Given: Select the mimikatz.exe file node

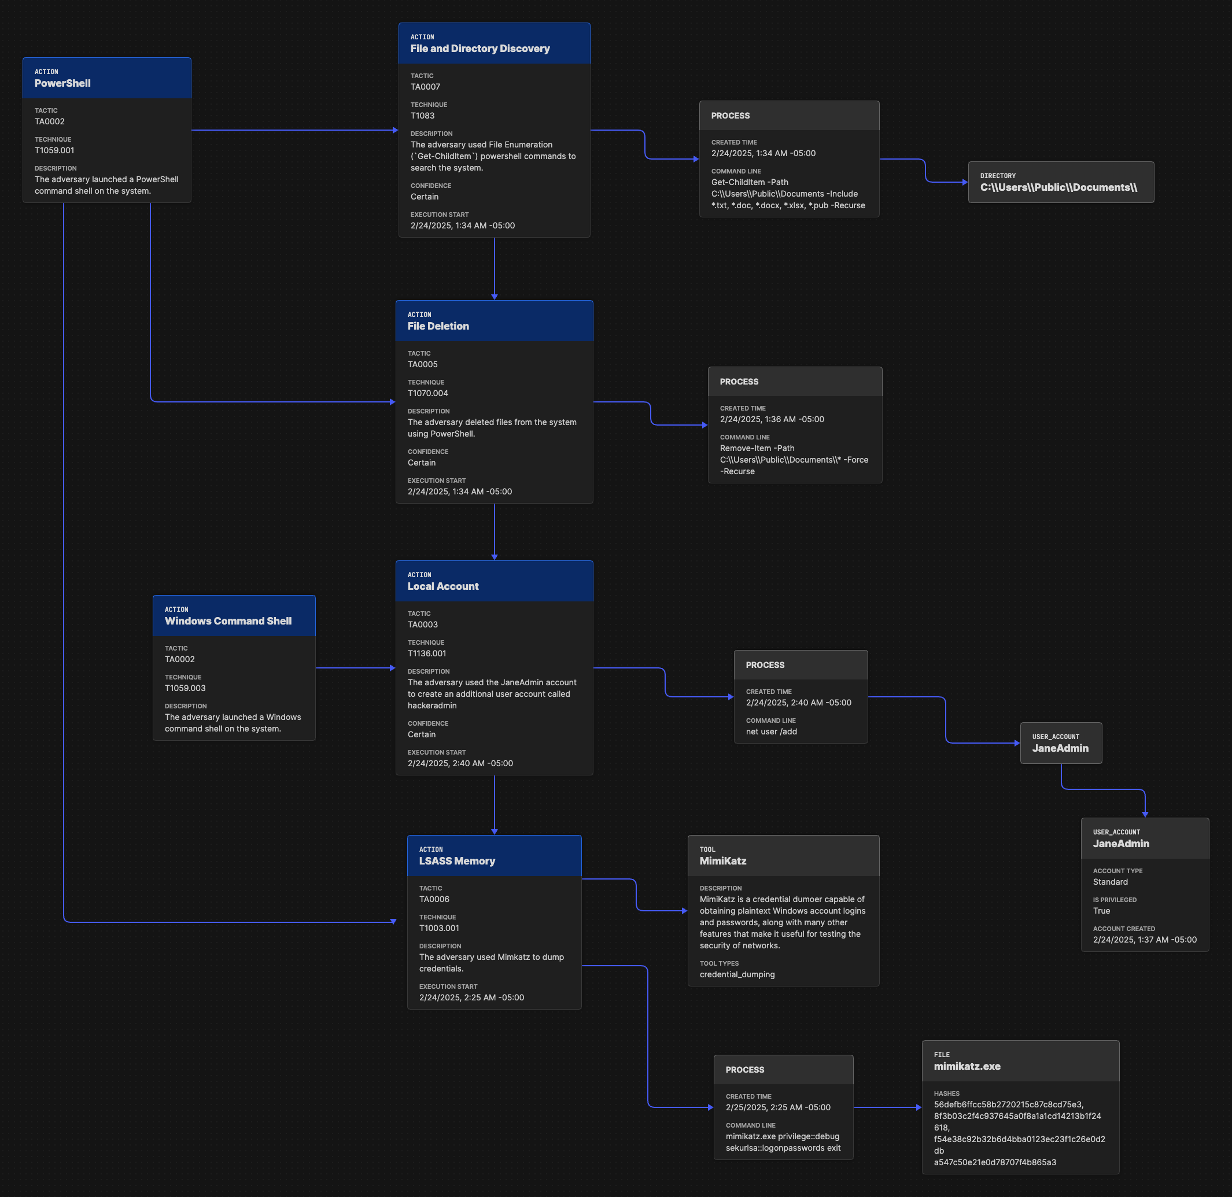Looking at the screenshot, I should coord(1021,1107).
